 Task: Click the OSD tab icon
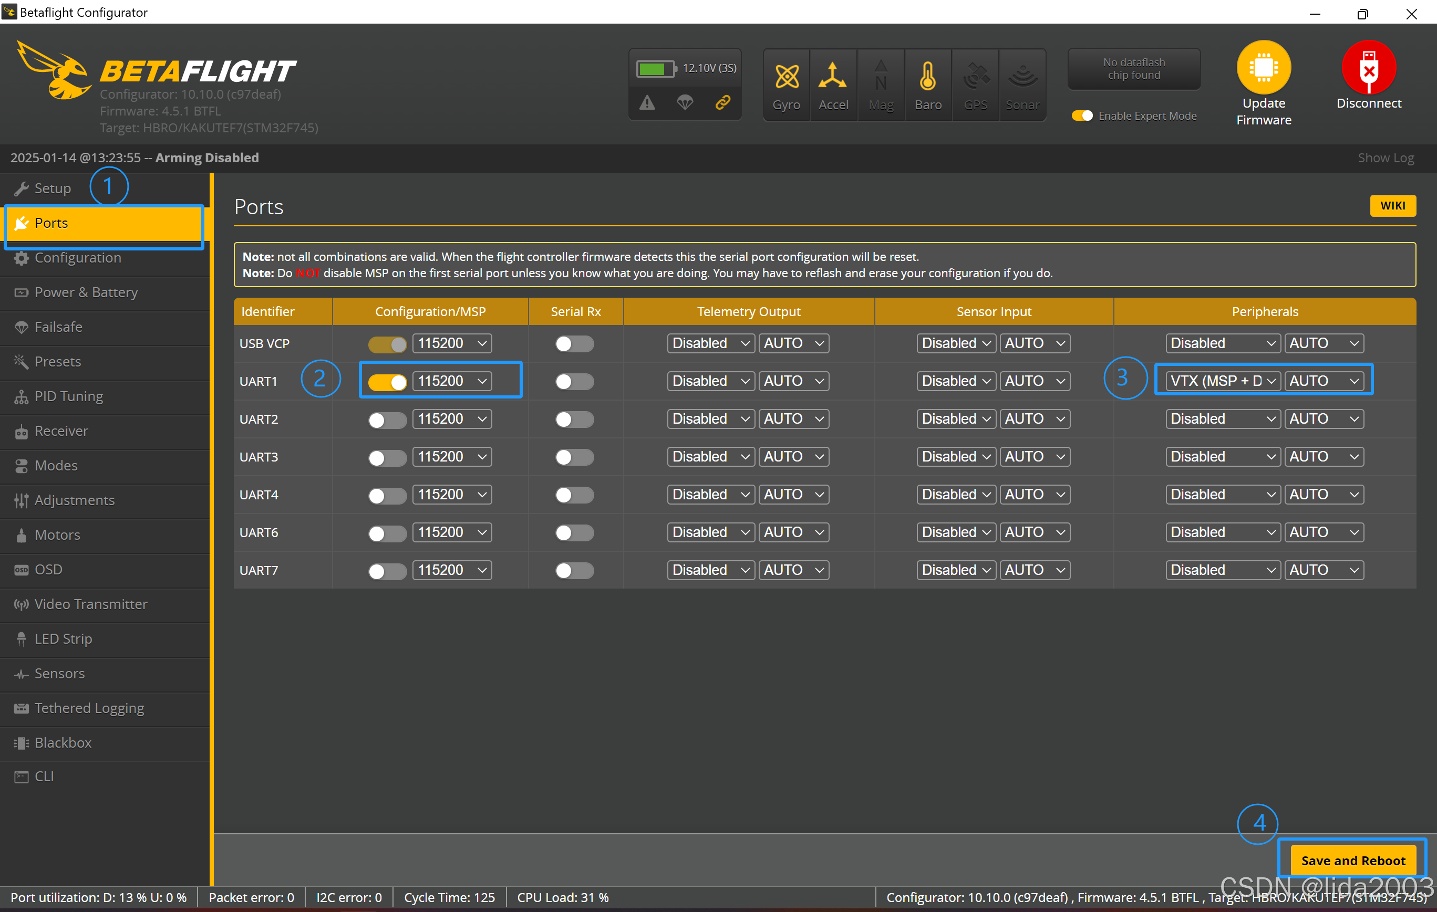[22, 570]
